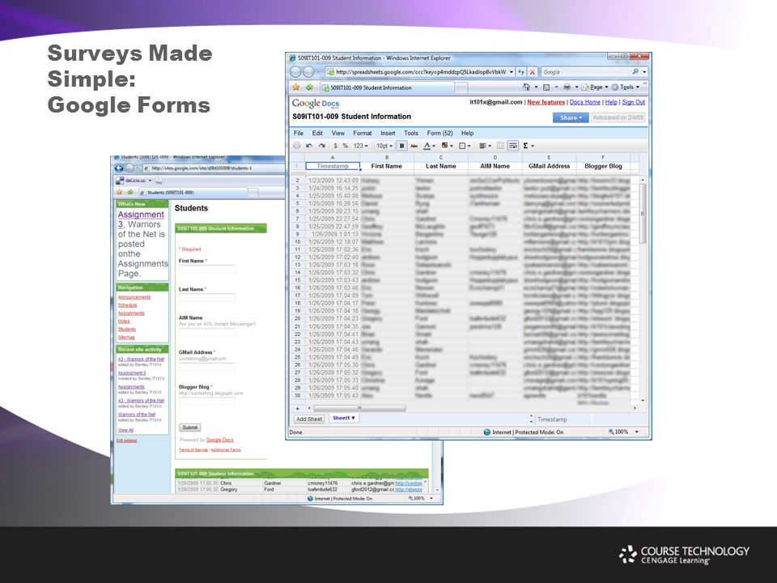Open the background color picker
The height and width of the screenshot is (583, 777).
click(447, 146)
